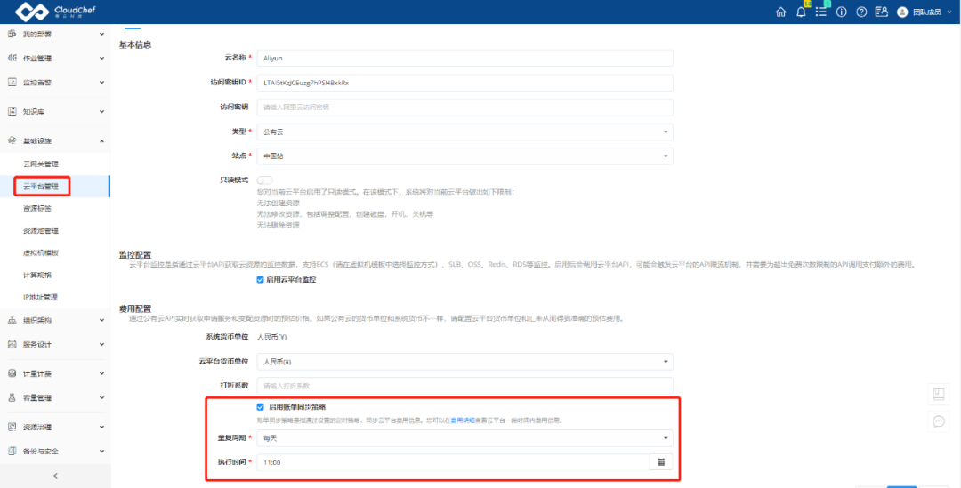Select 计算规格 in the sidebar
The height and width of the screenshot is (488, 961).
coord(37,275)
